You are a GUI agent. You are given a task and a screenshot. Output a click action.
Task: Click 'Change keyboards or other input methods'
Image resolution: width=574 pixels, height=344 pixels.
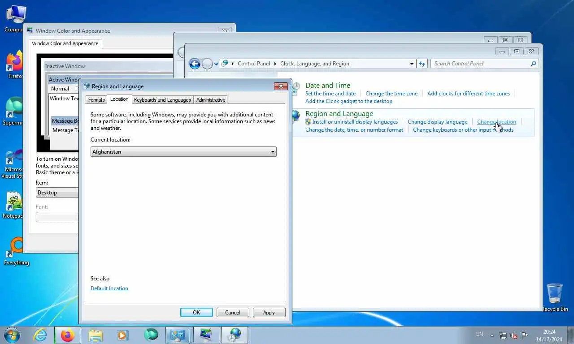click(x=463, y=130)
